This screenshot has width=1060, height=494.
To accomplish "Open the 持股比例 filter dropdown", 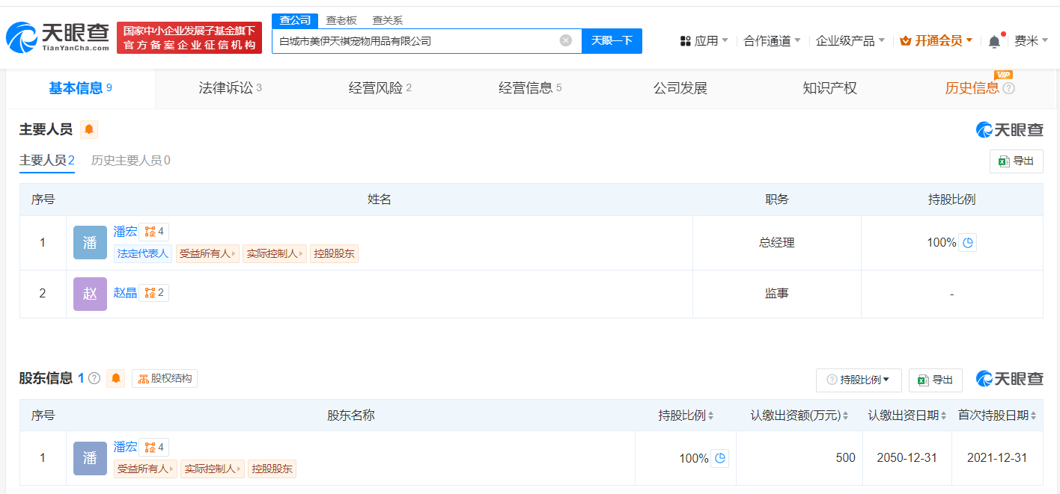I will pos(859,380).
